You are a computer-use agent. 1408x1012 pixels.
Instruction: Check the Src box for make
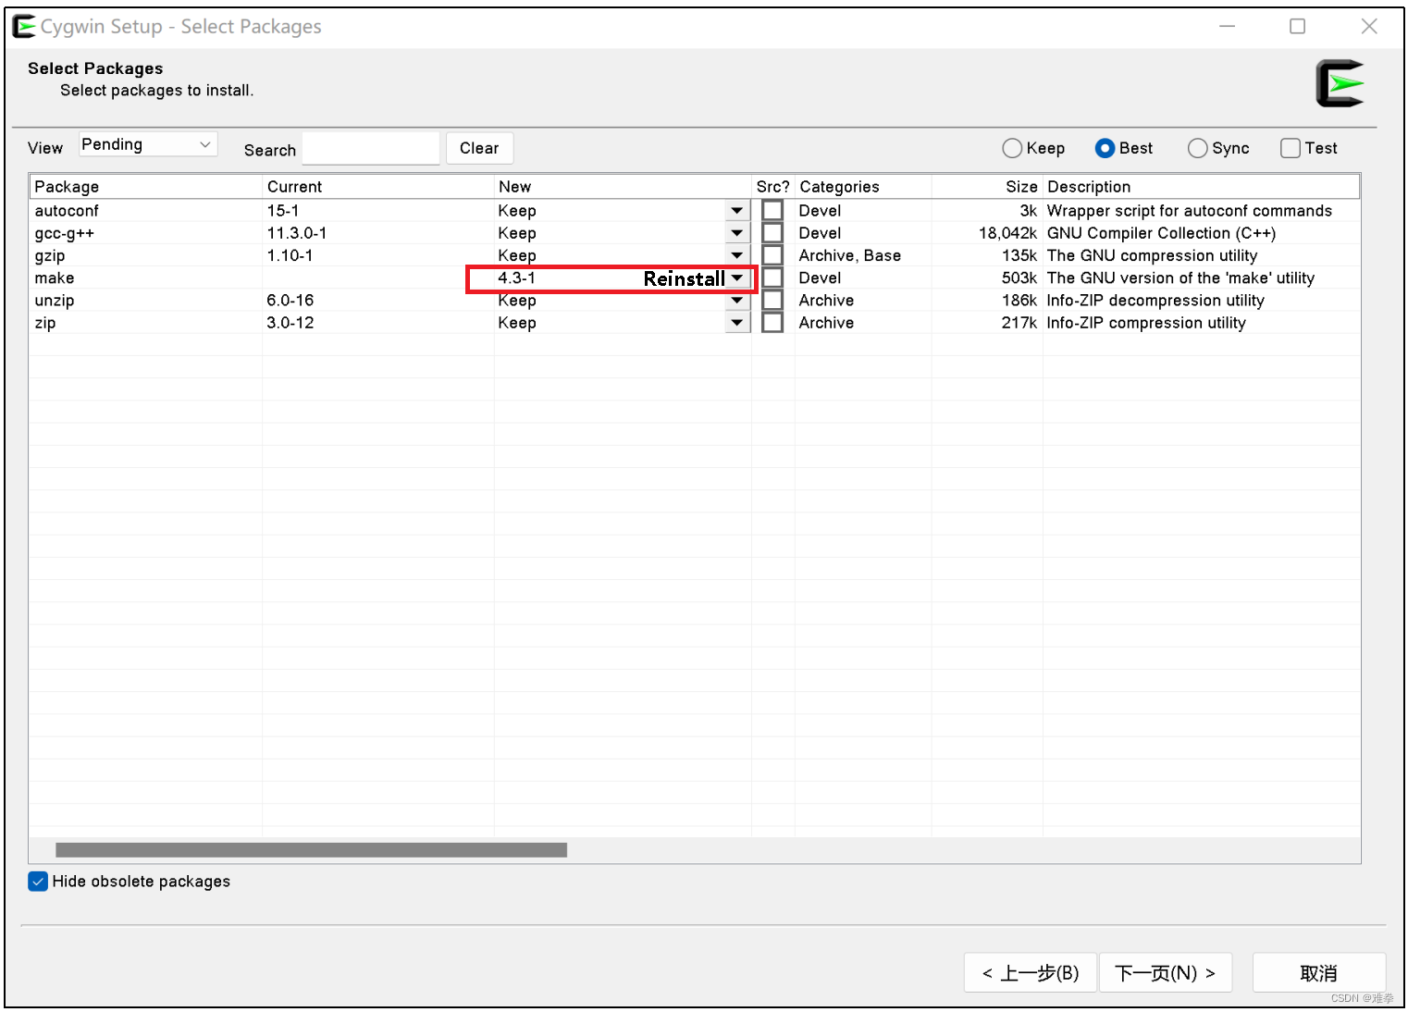coord(772,278)
